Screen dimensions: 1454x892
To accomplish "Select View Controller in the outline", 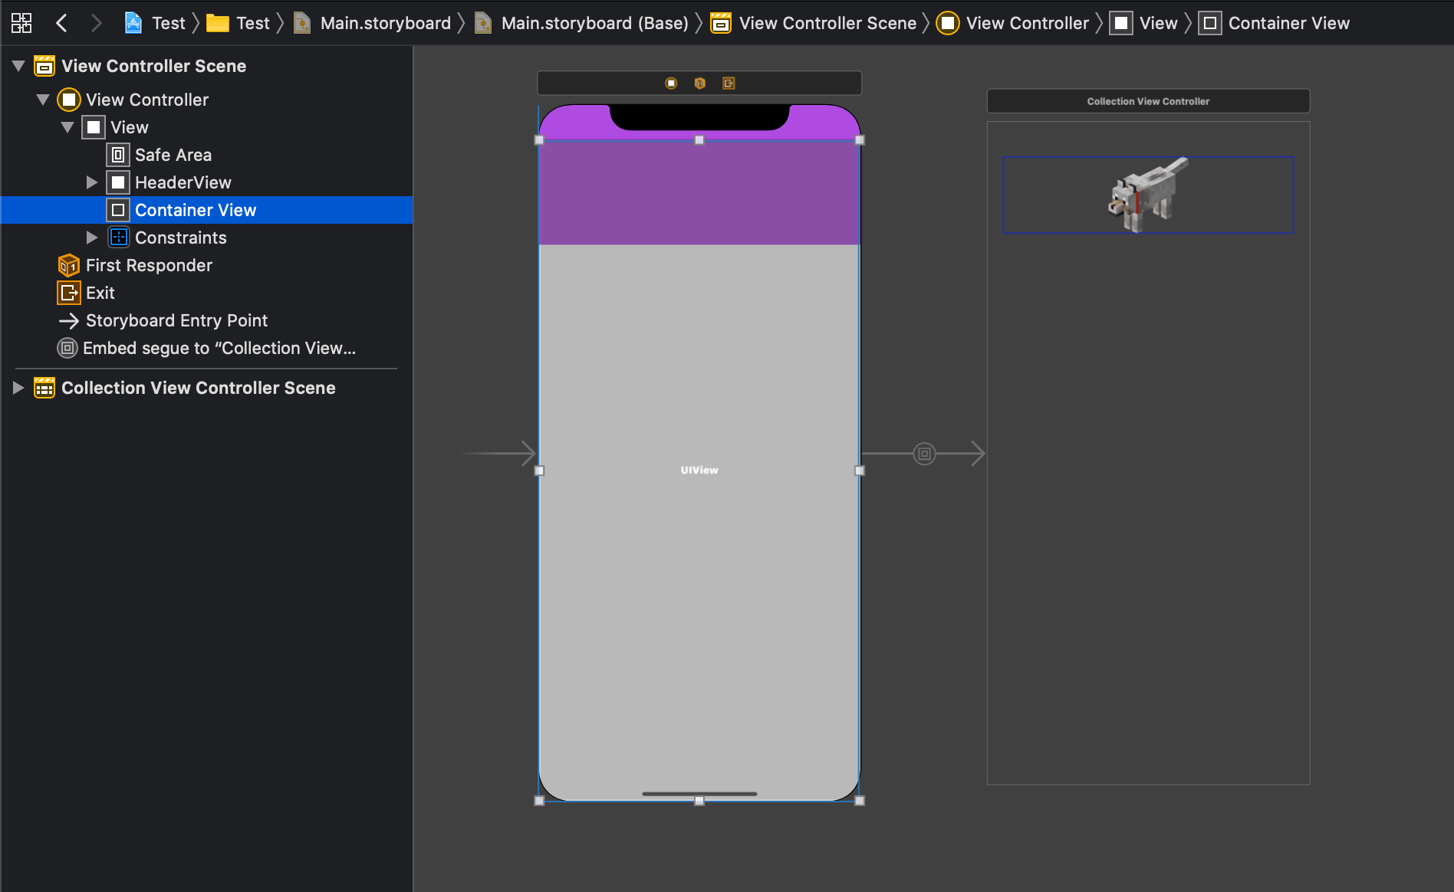I will pos(207,100).
